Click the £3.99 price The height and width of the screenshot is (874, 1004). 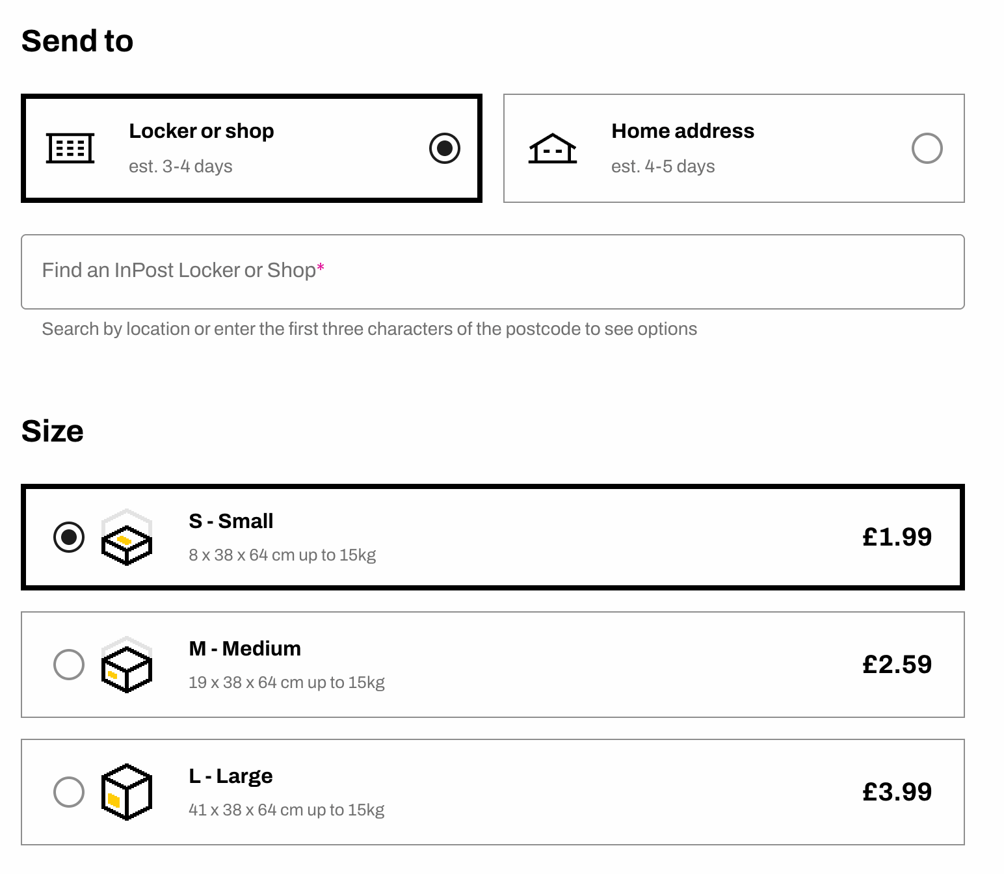click(897, 791)
